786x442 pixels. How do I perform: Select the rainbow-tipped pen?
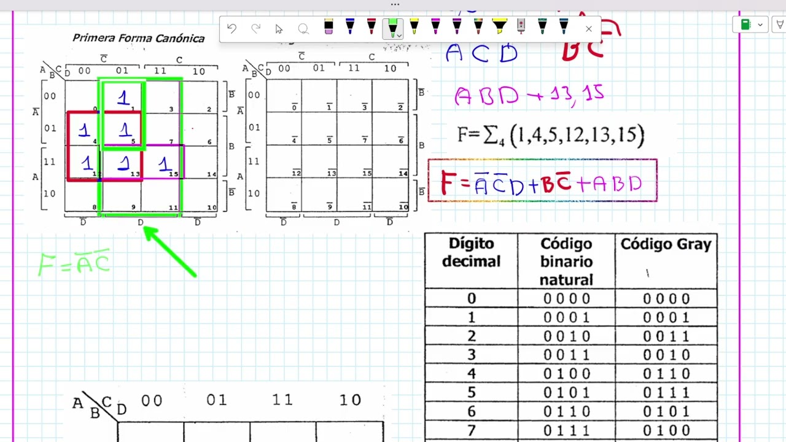click(478, 26)
